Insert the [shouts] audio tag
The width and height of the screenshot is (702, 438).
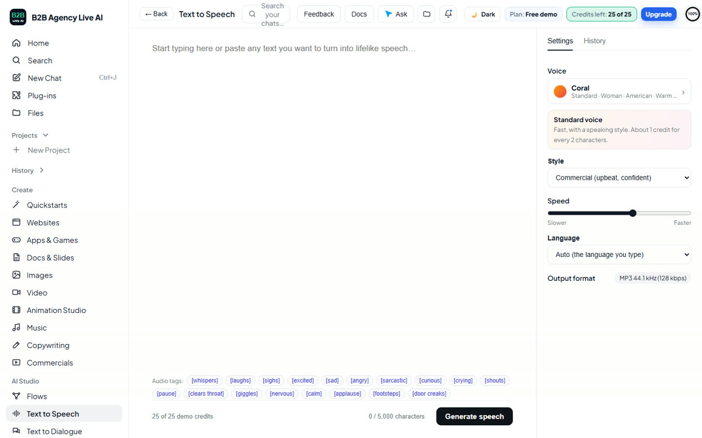[x=495, y=380]
